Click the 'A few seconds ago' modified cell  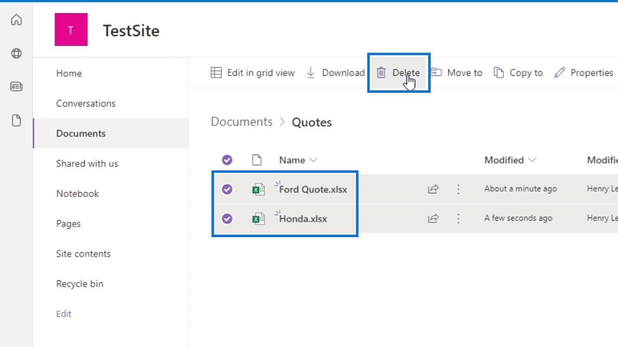click(518, 218)
